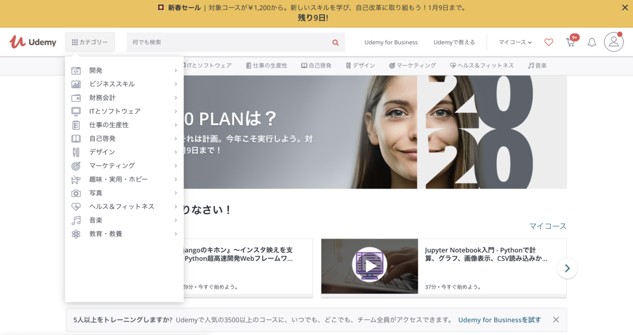Close the 新春セール sale banner
The image size is (633, 335).
point(625,7)
